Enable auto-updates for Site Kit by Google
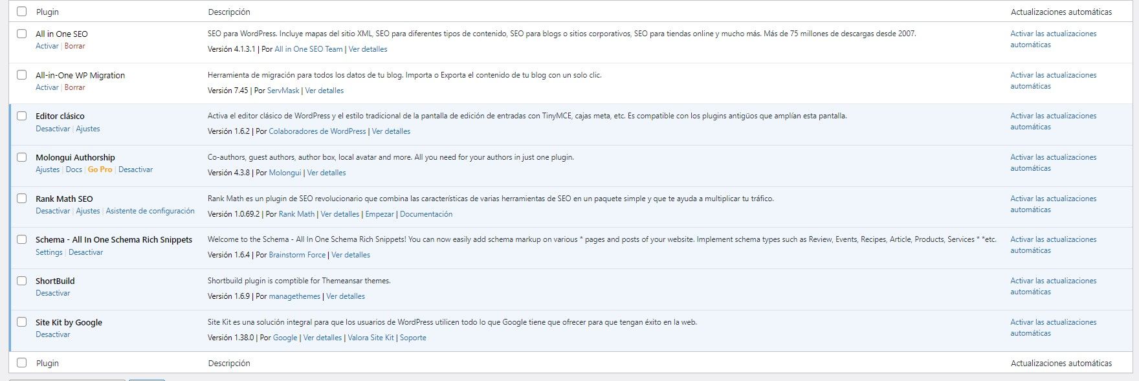1139x381 pixels. pos(1054,327)
